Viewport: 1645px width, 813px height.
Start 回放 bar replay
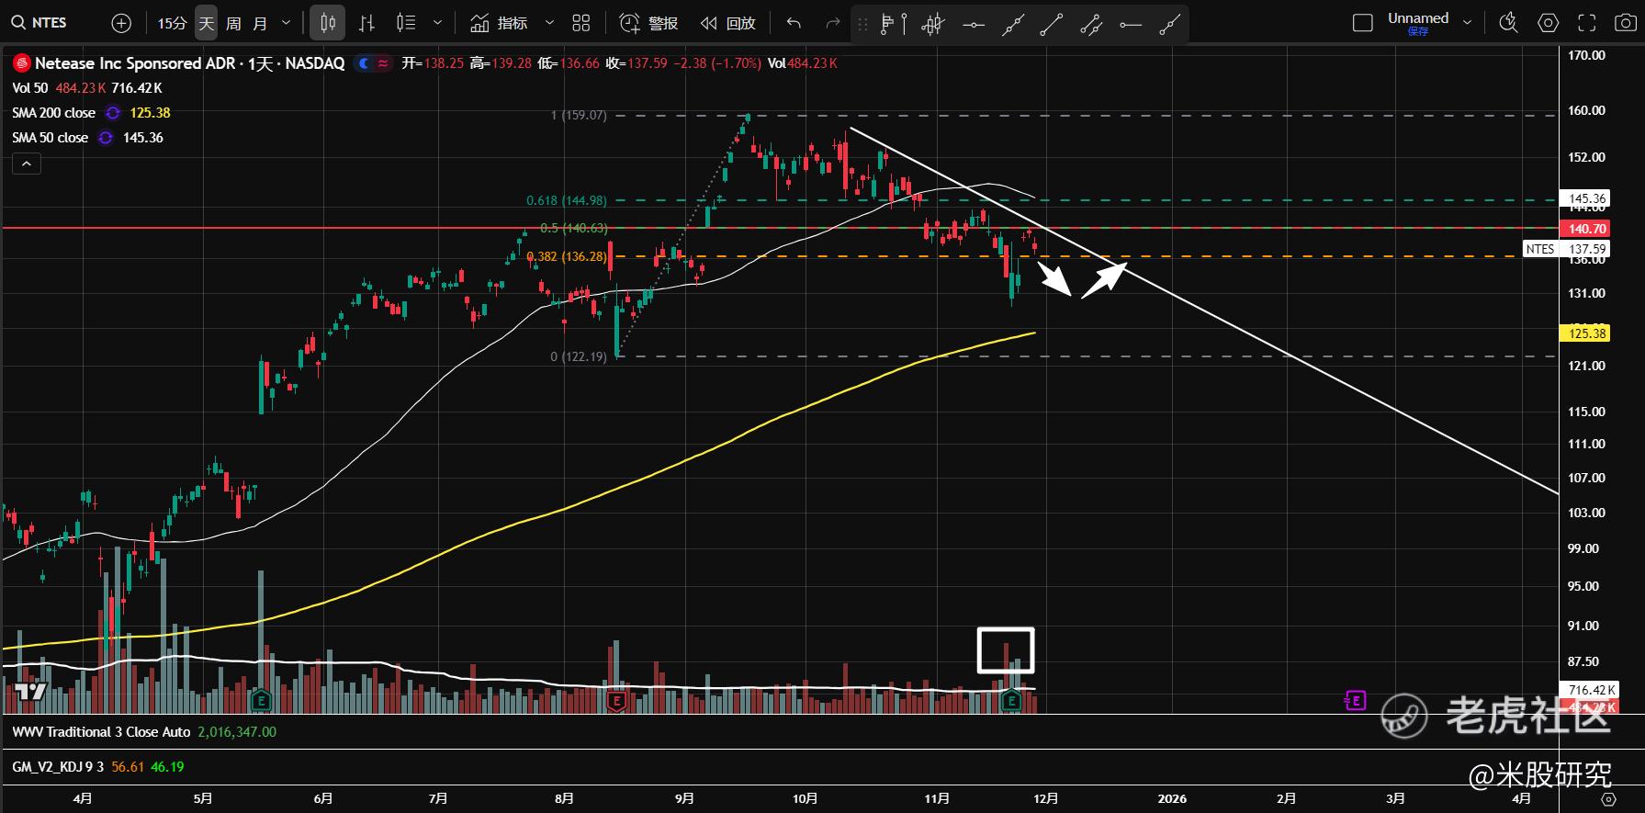(728, 23)
